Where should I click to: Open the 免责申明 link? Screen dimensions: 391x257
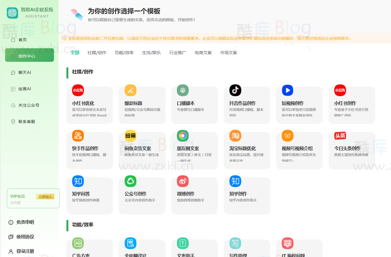click(25, 222)
